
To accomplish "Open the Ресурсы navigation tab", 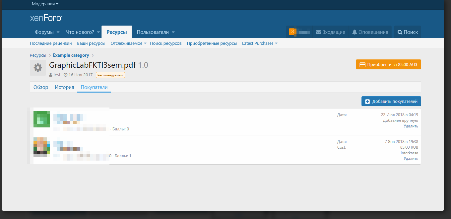I will (116, 32).
